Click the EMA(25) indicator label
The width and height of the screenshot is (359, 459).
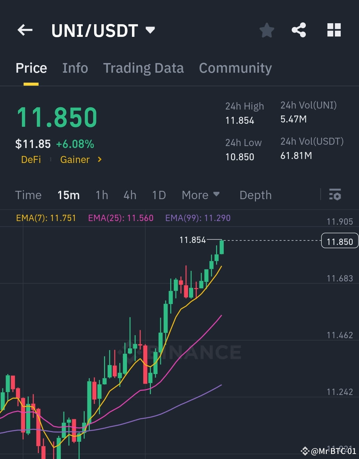tap(121, 218)
